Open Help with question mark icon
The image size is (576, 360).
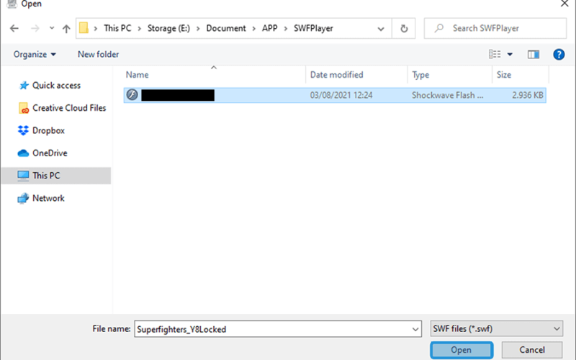pyautogui.click(x=559, y=55)
